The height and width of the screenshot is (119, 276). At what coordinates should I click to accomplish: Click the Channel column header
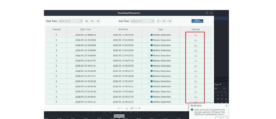coord(56,29)
